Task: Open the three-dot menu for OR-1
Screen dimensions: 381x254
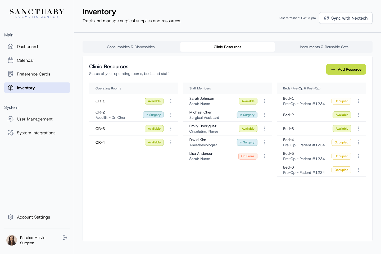Action: pos(171,101)
